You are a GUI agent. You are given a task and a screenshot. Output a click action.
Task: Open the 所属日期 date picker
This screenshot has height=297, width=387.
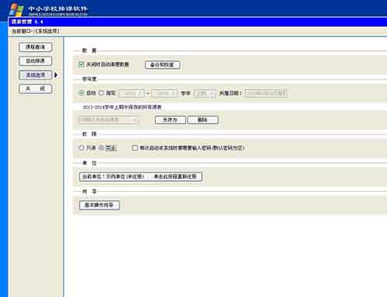click(265, 94)
